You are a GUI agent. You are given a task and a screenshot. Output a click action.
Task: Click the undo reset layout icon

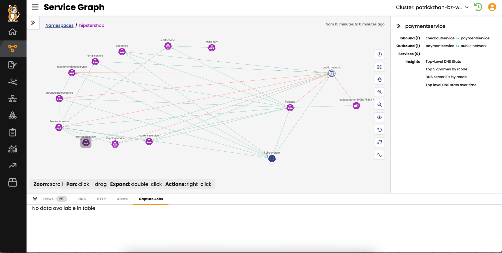379,130
